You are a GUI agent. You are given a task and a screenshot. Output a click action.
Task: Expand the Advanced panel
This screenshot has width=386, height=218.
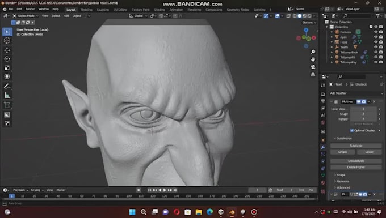coord(343,187)
